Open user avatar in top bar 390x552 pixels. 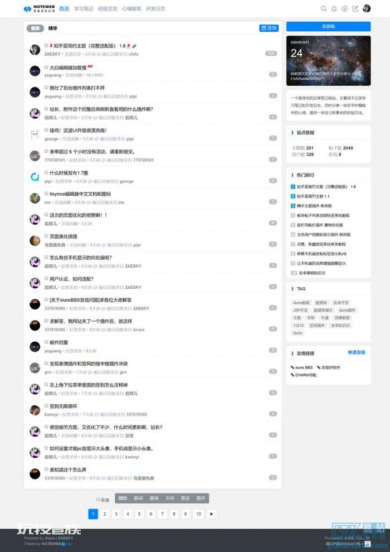coord(367,9)
